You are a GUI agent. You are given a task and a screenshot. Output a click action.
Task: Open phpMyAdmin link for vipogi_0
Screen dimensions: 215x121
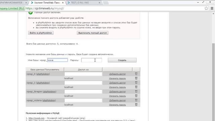coord(43,74)
